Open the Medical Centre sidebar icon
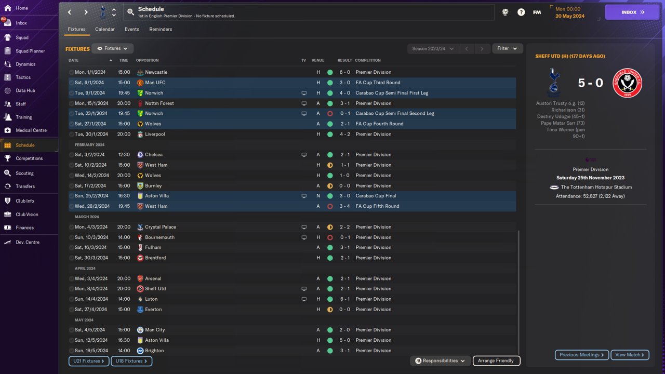The image size is (665, 374). pos(7,130)
